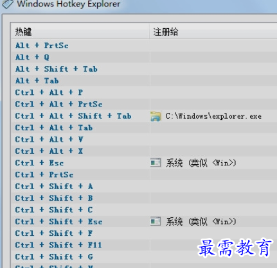Select the Ctrl + Alt + PrtSc row

coord(144,105)
